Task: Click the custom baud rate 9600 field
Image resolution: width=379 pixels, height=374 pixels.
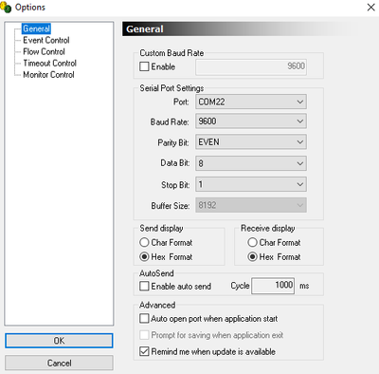Action: 251,66
